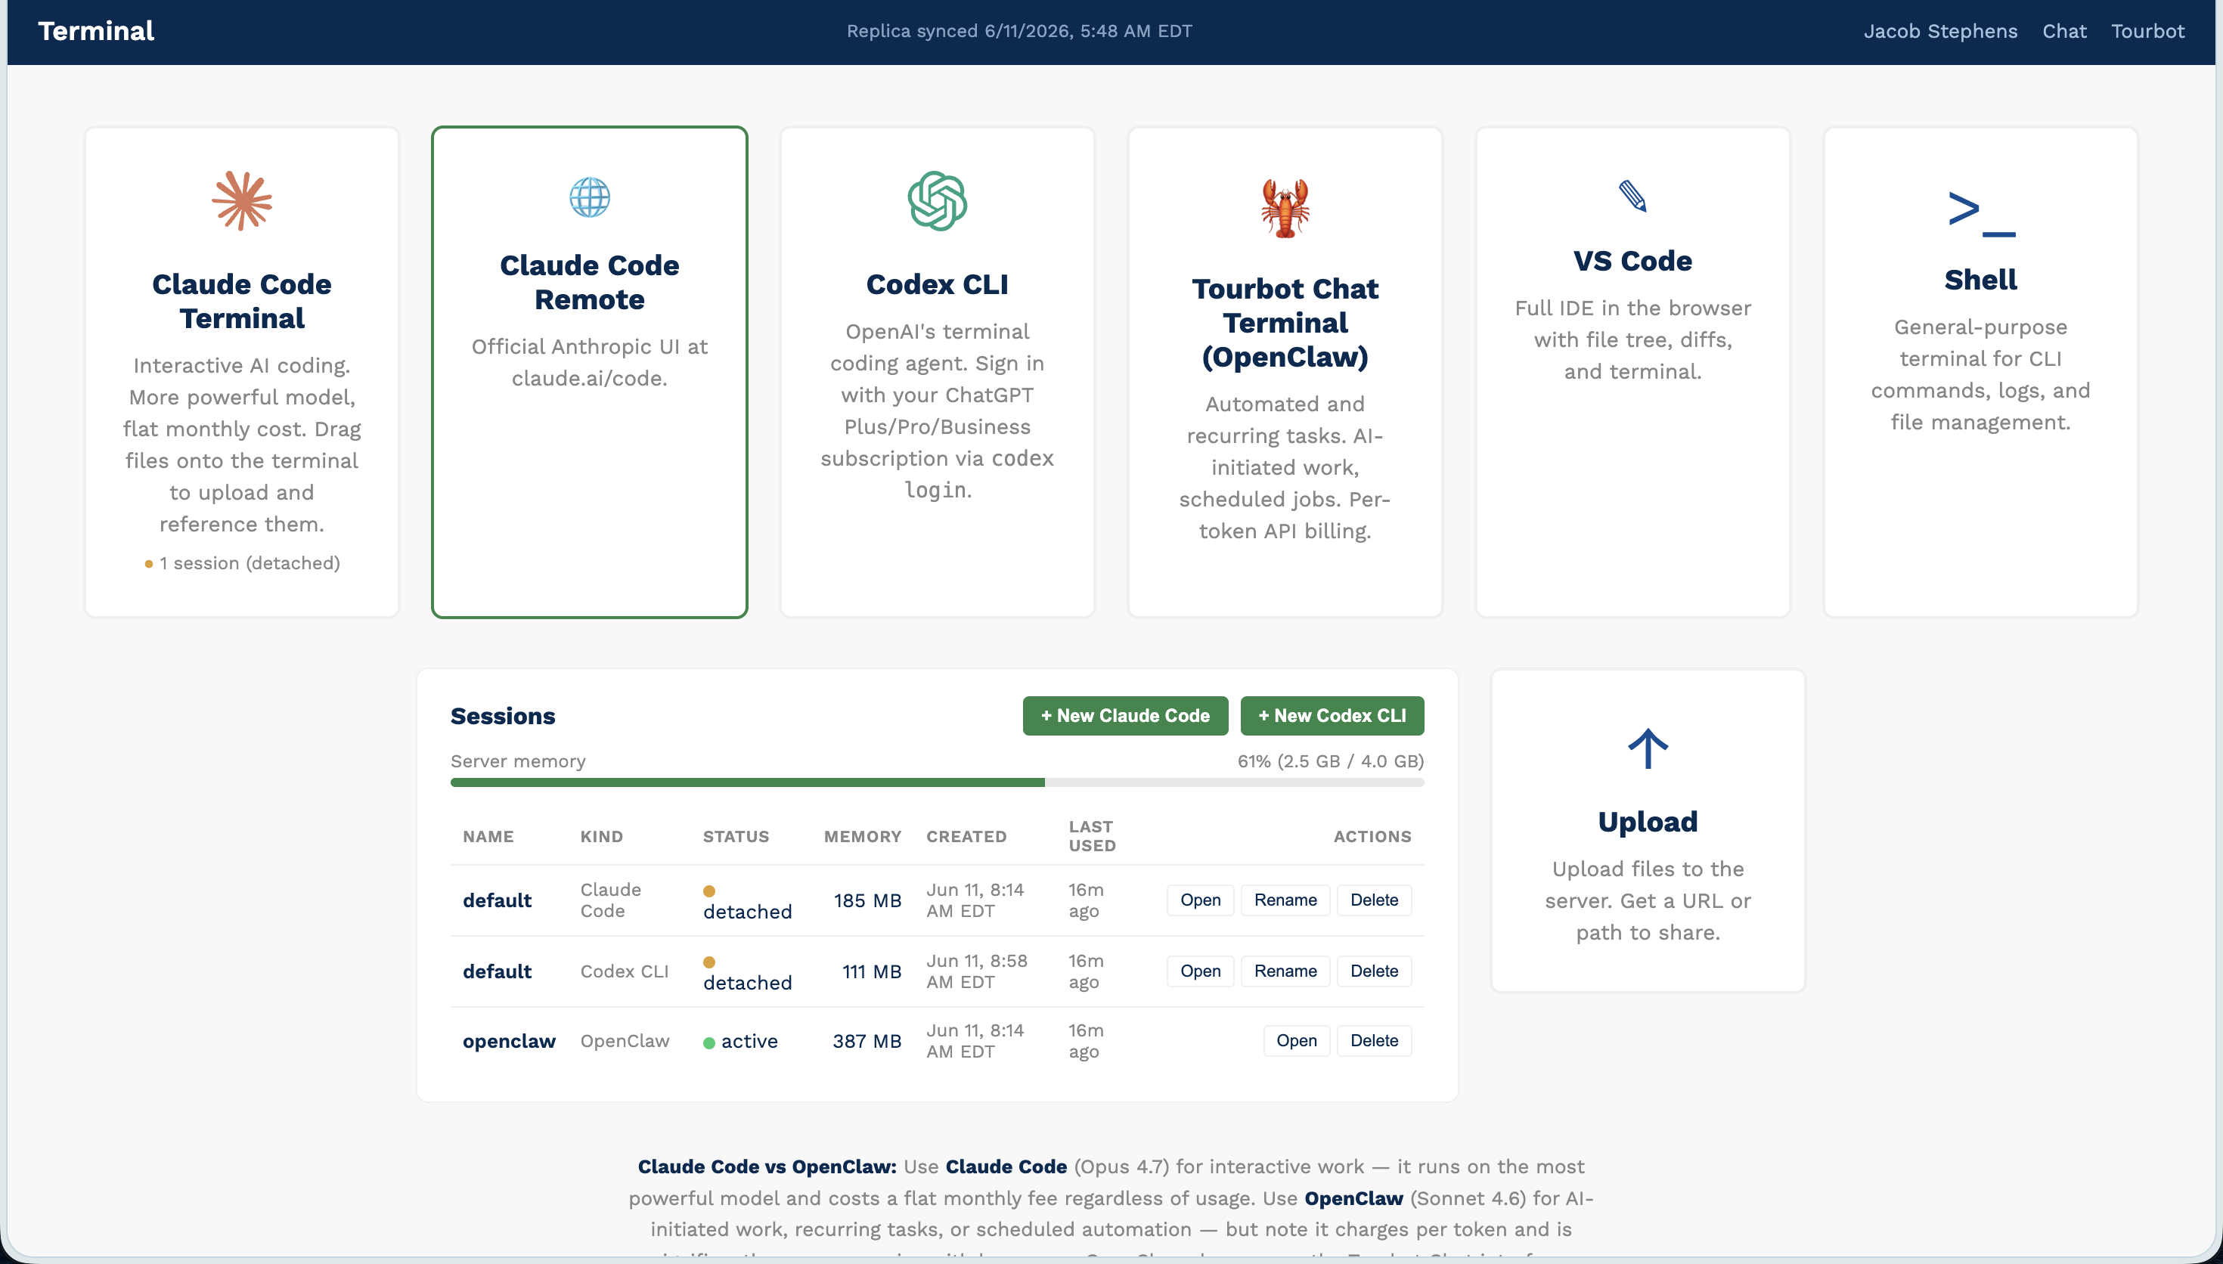This screenshot has height=1264, width=2223.
Task: Create a new Codex CLI session
Action: [x=1332, y=715]
